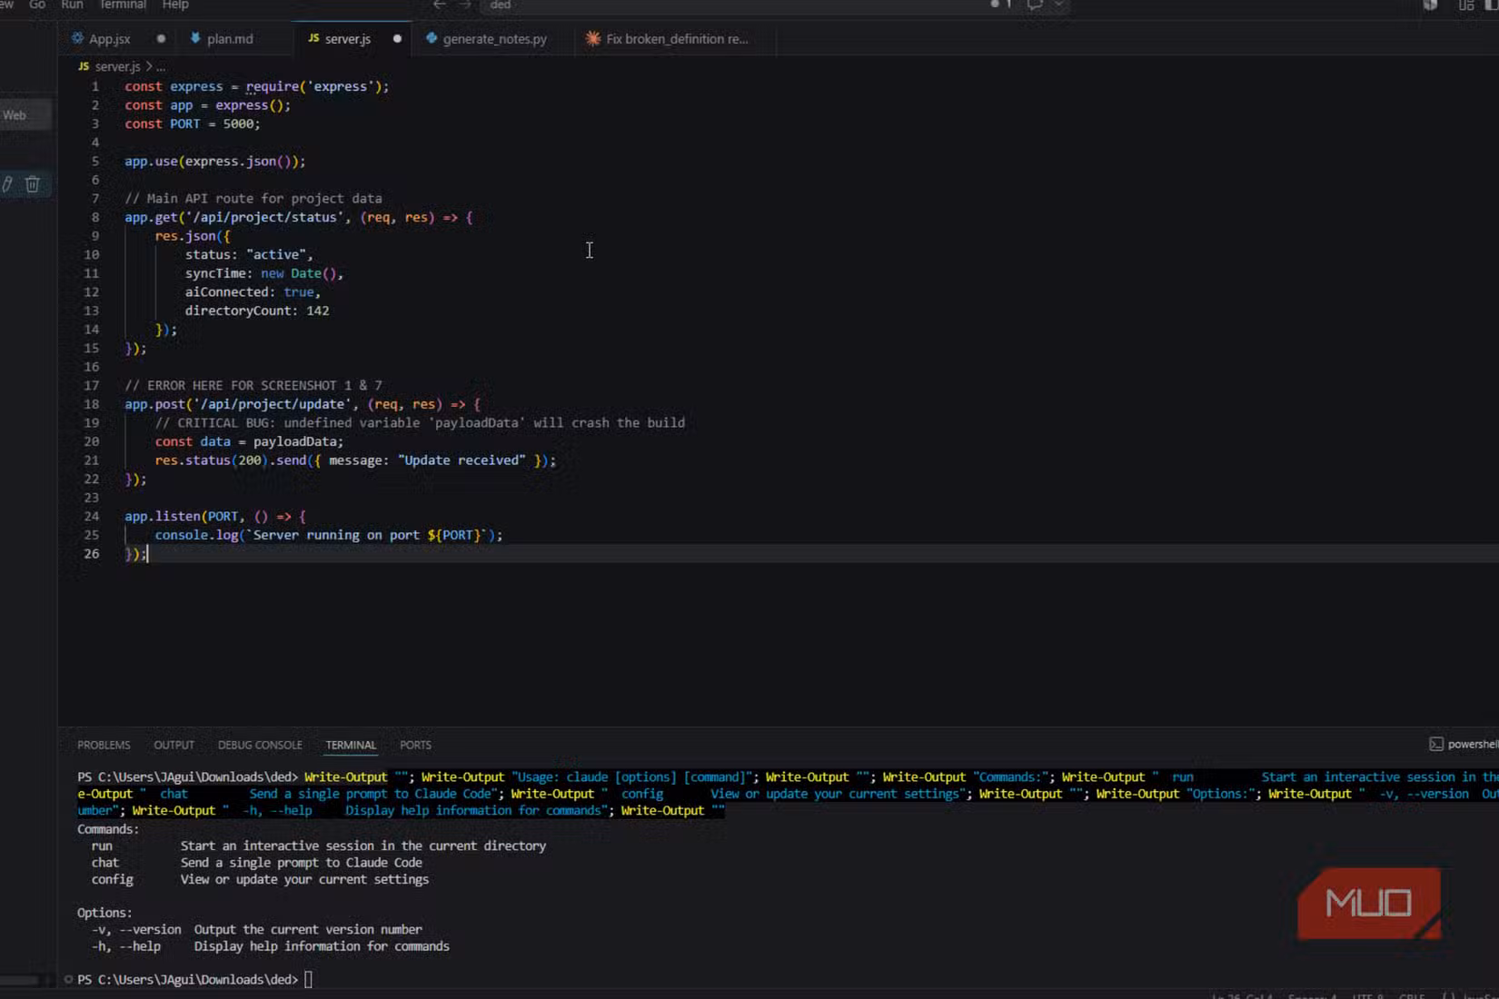The image size is (1499, 999).
Task: Click the 'CRITICAL BUG' comment on line 19
Action: 420,422
